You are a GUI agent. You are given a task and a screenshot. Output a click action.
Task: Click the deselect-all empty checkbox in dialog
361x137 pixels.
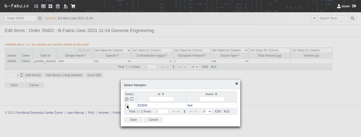pyautogui.click(x=132, y=99)
